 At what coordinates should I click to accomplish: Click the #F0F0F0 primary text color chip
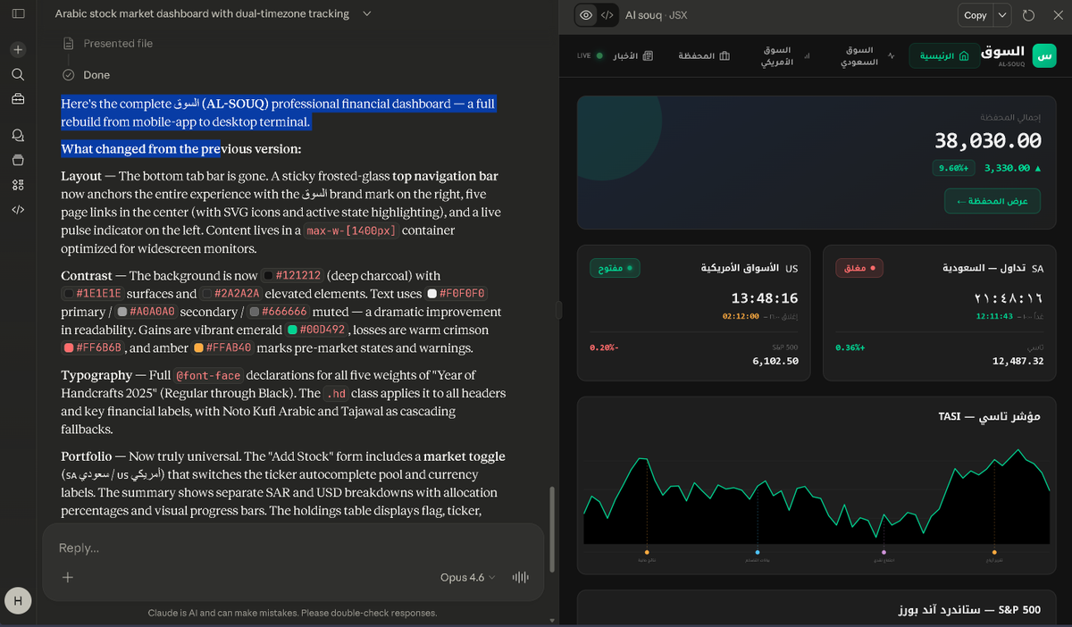[x=456, y=294]
